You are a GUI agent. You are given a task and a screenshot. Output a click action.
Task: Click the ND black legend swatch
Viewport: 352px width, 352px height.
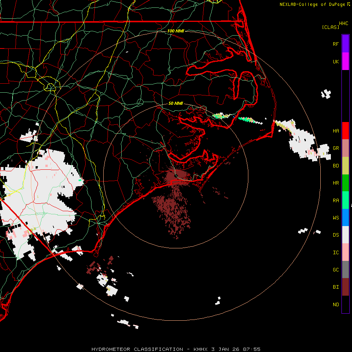(x=345, y=304)
